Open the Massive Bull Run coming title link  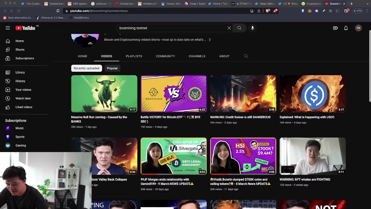point(99,119)
